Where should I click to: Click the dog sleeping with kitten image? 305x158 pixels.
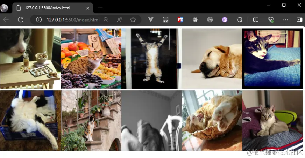click(212, 59)
